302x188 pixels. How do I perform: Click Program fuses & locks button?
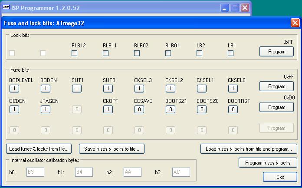(x=268, y=162)
